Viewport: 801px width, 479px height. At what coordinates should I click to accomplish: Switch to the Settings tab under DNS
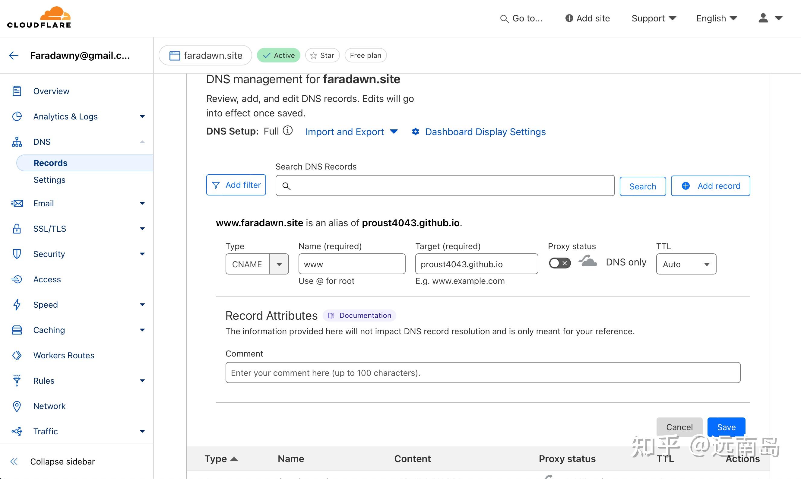coord(50,180)
